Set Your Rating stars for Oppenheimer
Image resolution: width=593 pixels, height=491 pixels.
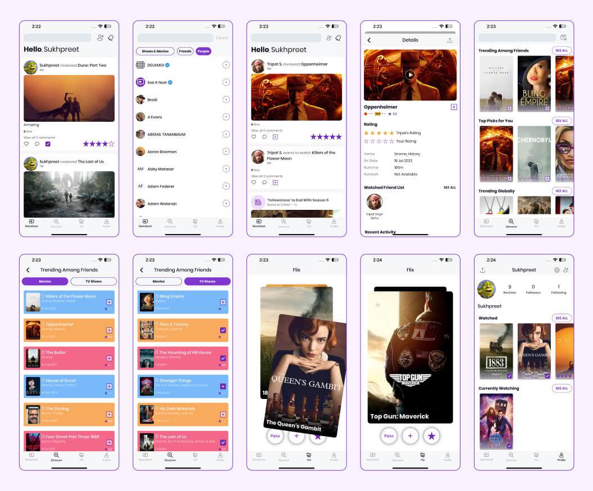378,141
